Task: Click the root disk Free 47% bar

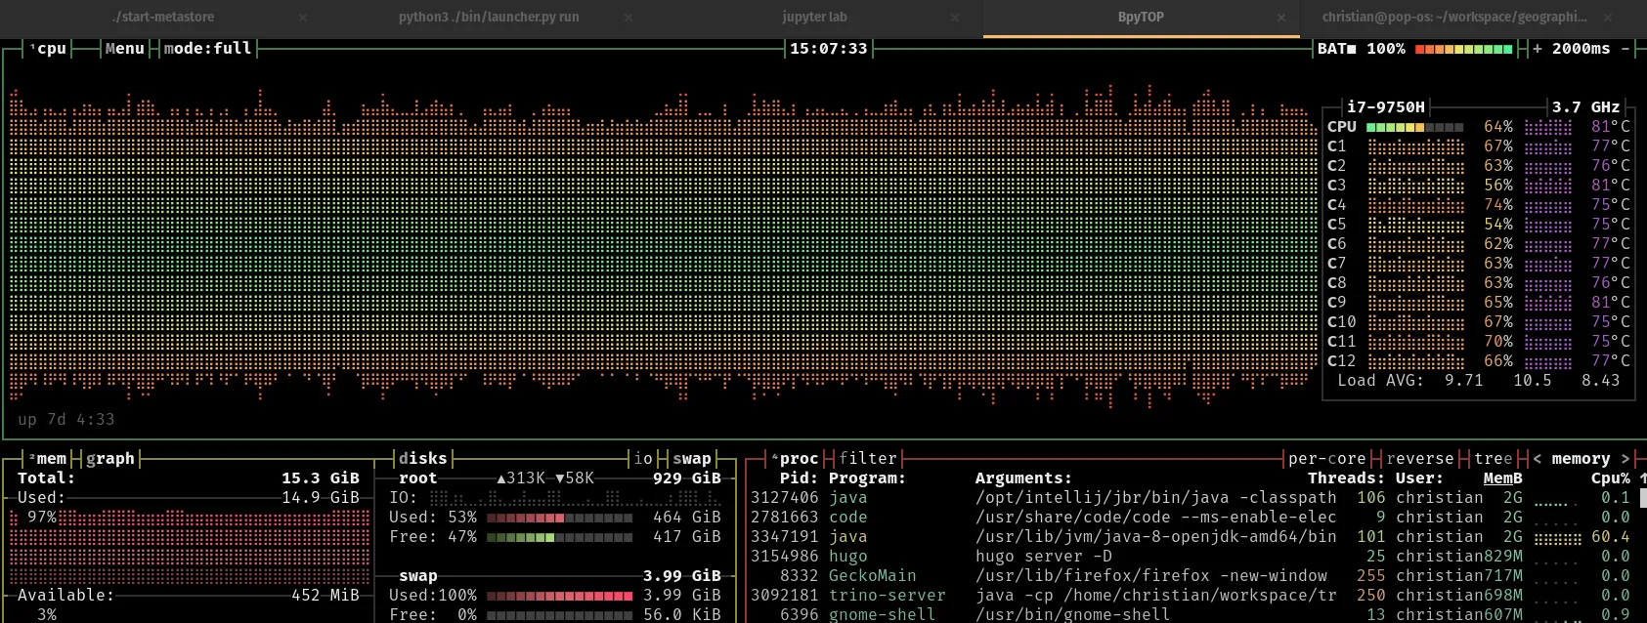Action: 559,537
